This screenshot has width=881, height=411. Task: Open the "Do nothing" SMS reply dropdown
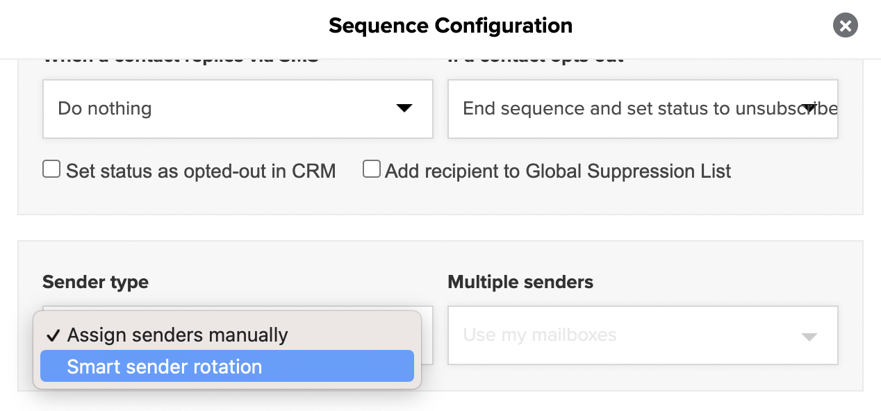point(238,108)
